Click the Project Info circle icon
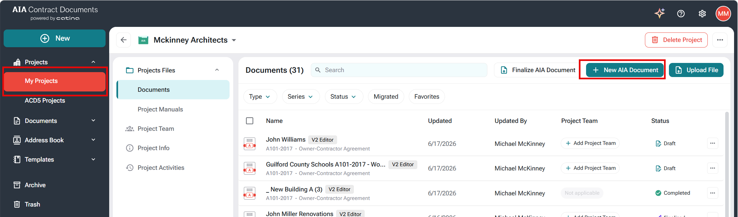The height and width of the screenshot is (217, 738). click(x=130, y=148)
